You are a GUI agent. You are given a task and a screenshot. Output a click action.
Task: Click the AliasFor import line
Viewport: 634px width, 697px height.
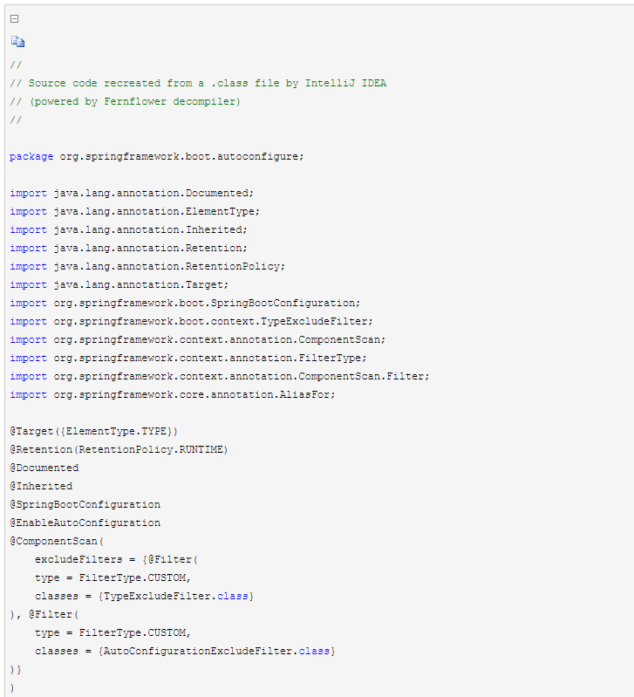[173, 394]
